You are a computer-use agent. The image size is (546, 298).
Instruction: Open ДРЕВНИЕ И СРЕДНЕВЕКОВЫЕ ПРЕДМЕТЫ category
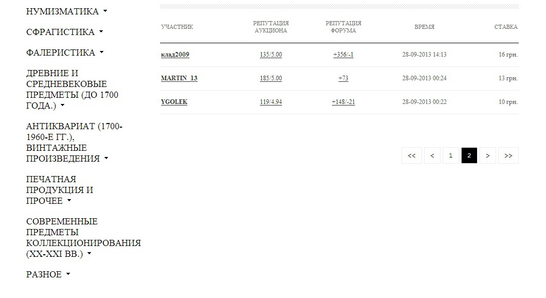72,89
